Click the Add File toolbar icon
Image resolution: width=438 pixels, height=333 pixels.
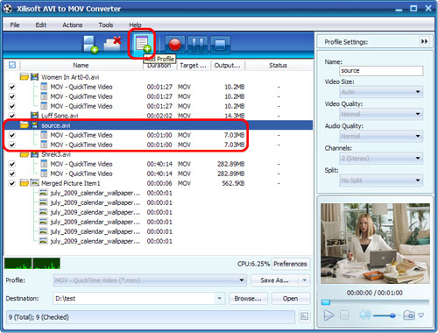tap(90, 45)
